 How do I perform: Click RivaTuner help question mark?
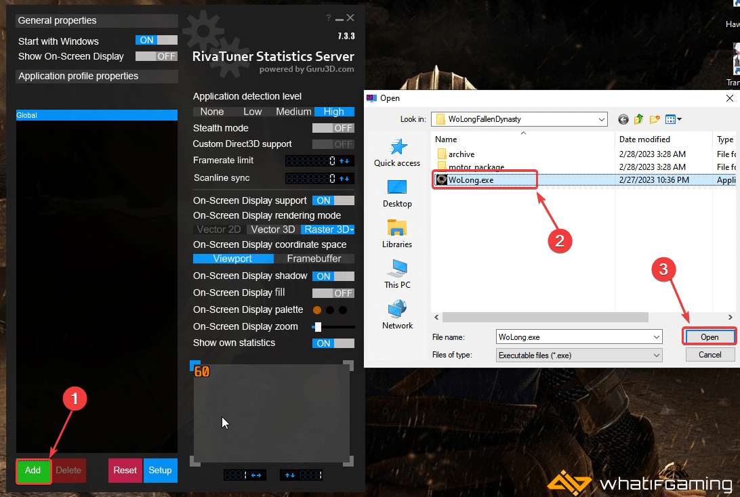coord(329,18)
